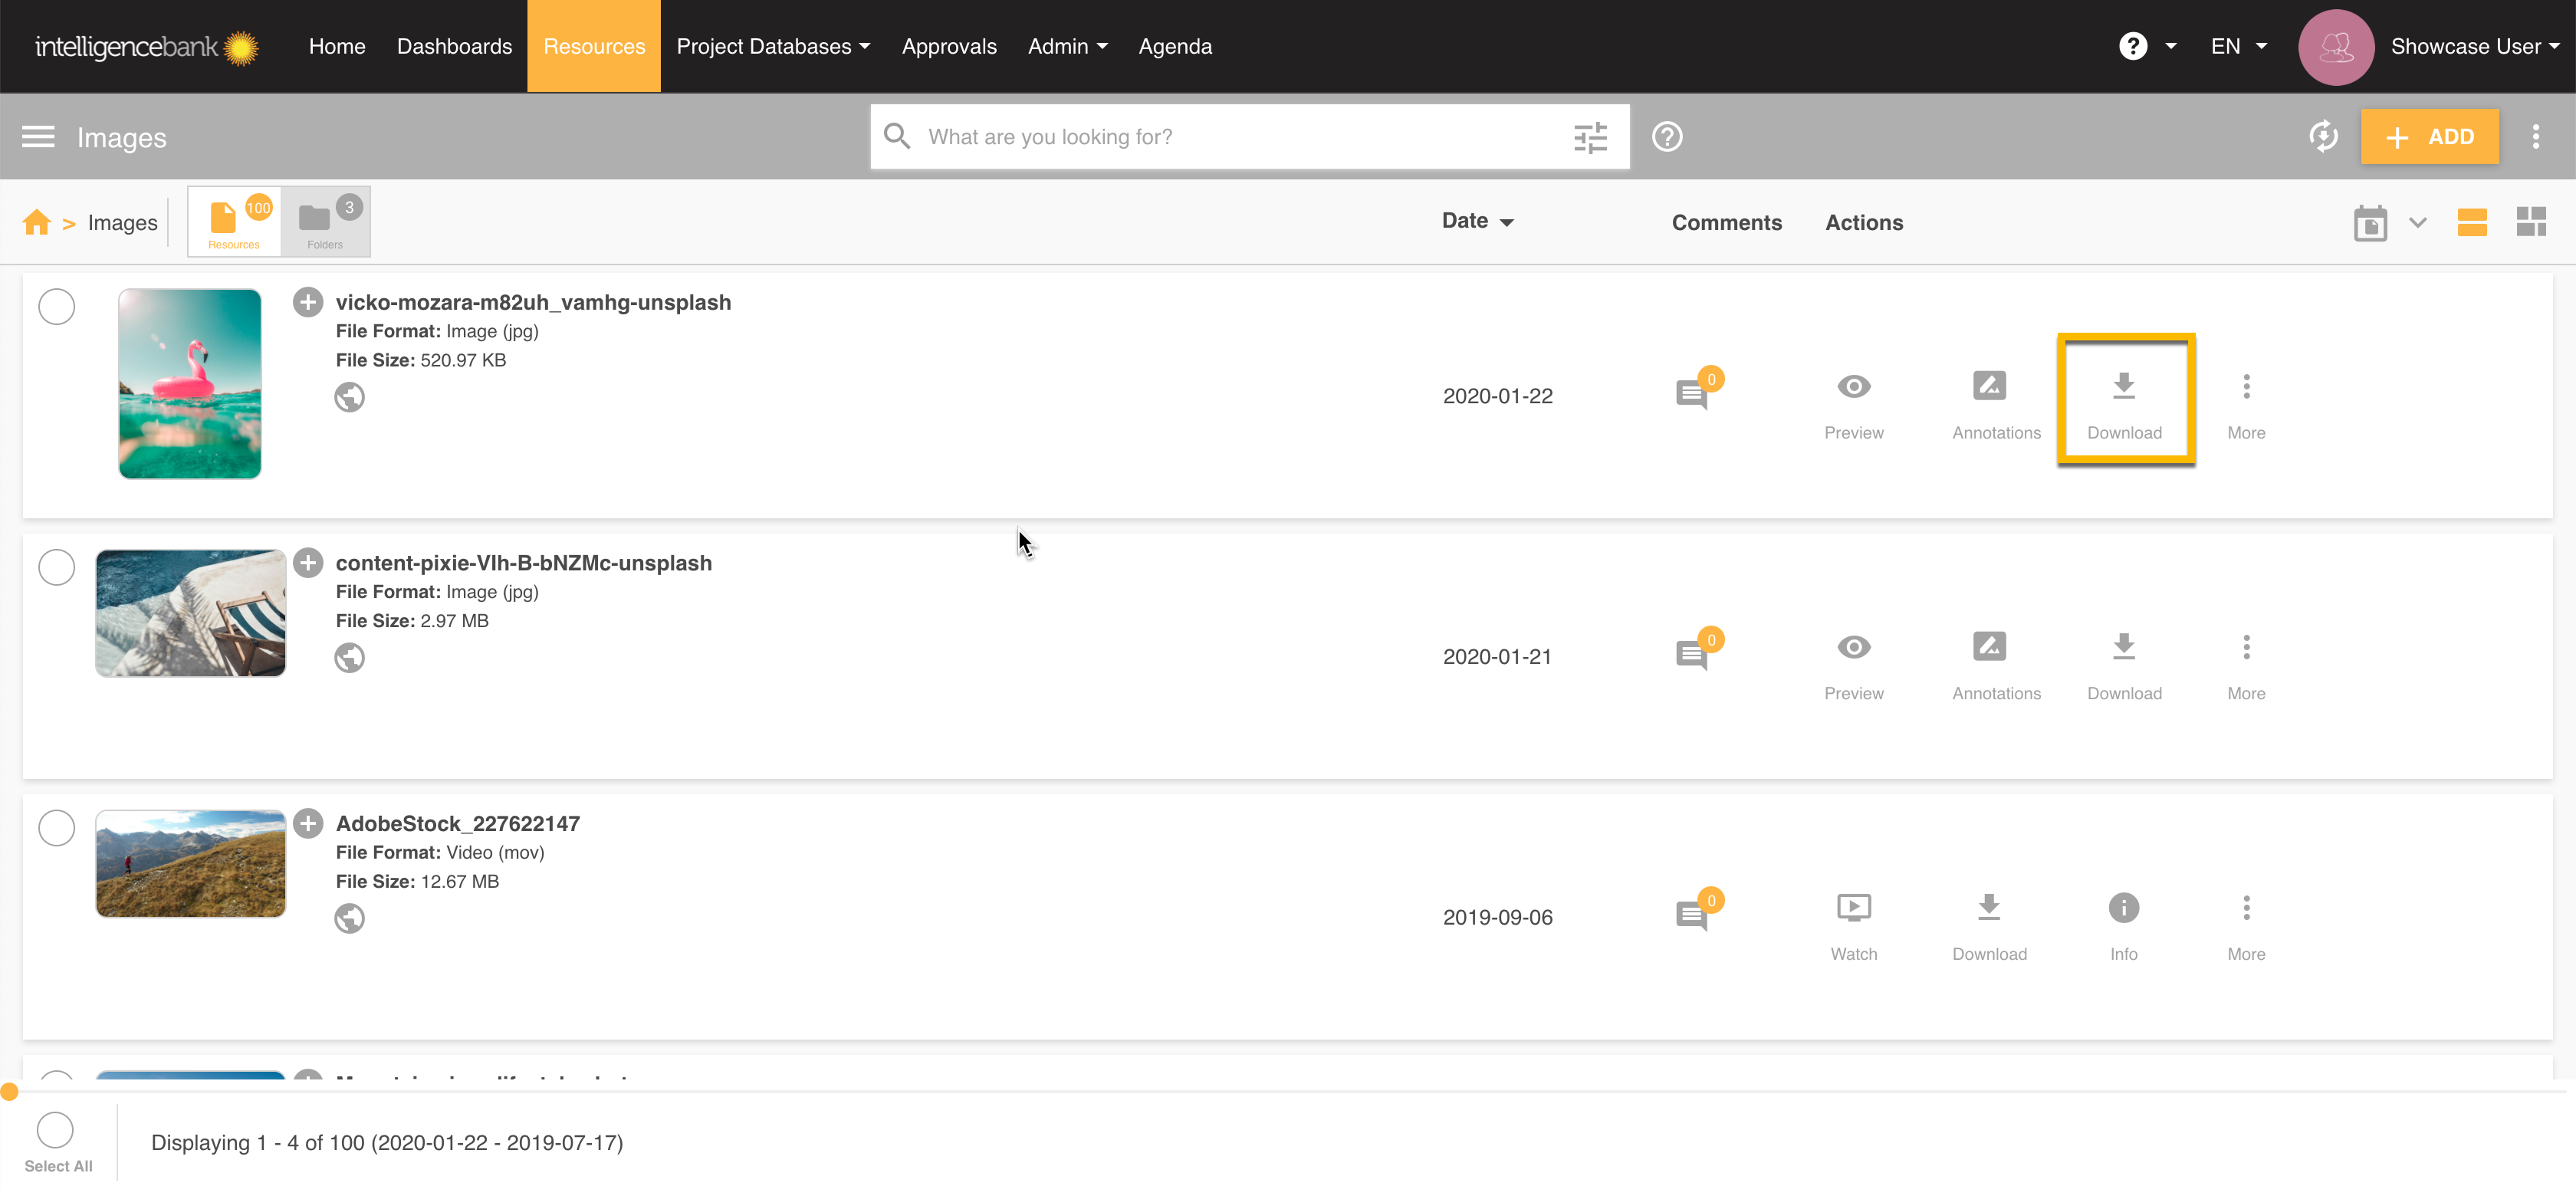
Task: Click the refresh sync icon near ADD
Action: (x=2323, y=137)
